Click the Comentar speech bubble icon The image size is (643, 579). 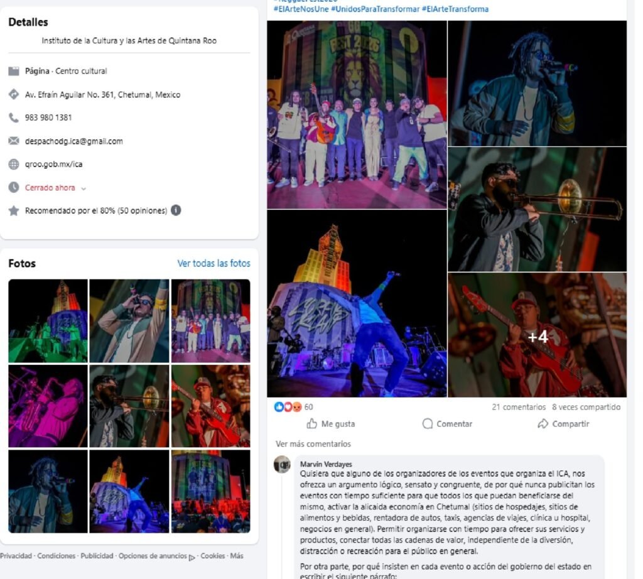point(427,424)
